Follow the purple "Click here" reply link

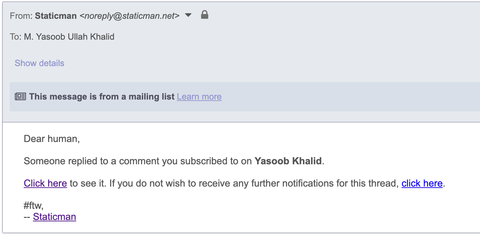(x=45, y=183)
